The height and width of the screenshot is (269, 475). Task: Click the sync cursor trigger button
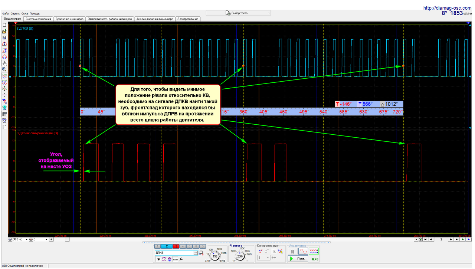click(x=280, y=251)
